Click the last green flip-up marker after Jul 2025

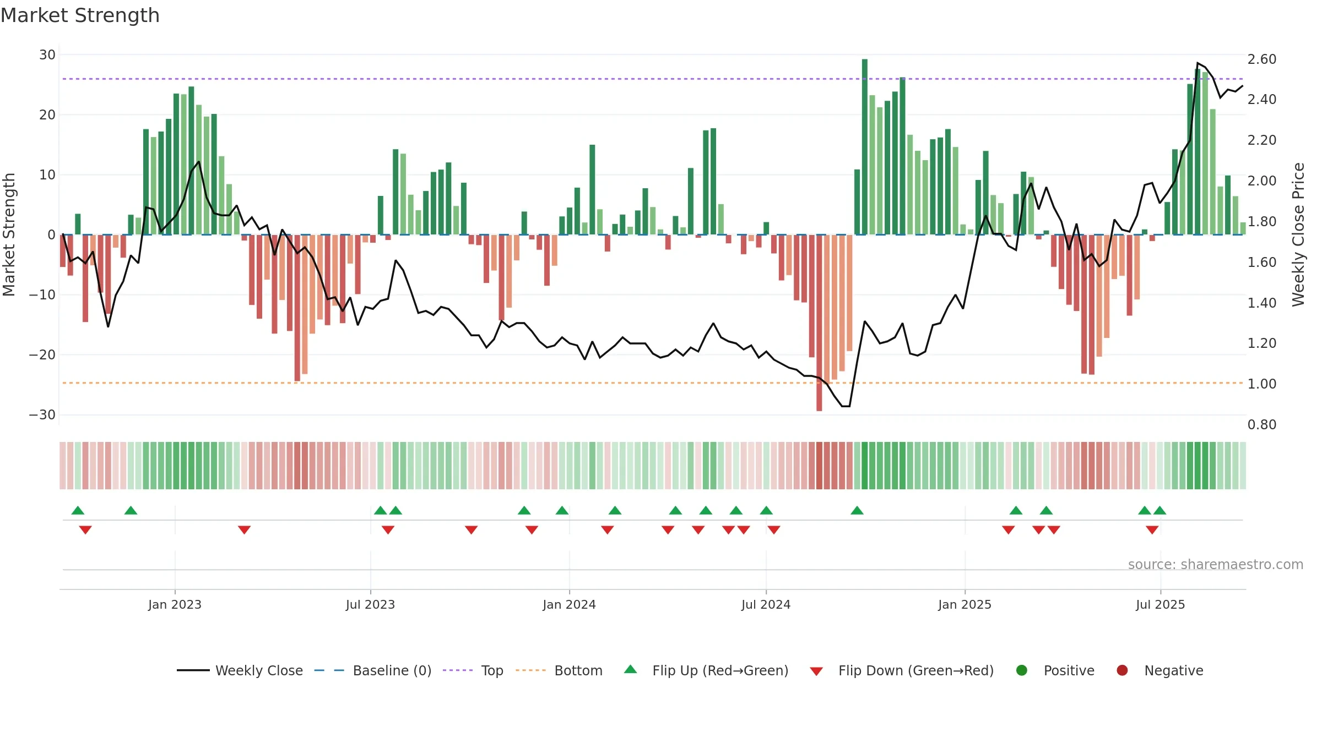pos(1160,510)
